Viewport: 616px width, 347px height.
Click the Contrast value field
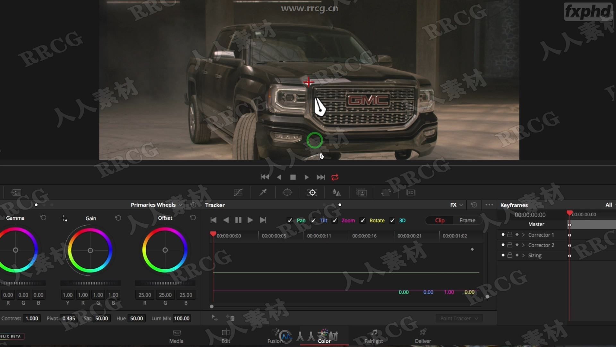(32, 318)
